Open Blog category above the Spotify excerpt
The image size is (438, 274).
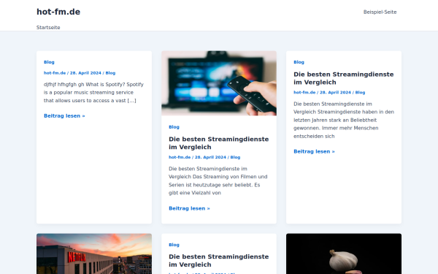[x=49, y=62]
